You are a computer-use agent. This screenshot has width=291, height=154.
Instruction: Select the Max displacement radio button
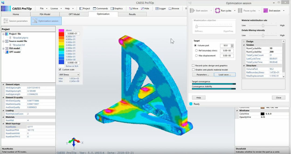[196, 56]
